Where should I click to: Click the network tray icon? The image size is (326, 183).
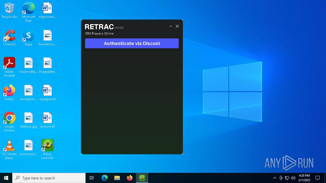pos(287,178)
